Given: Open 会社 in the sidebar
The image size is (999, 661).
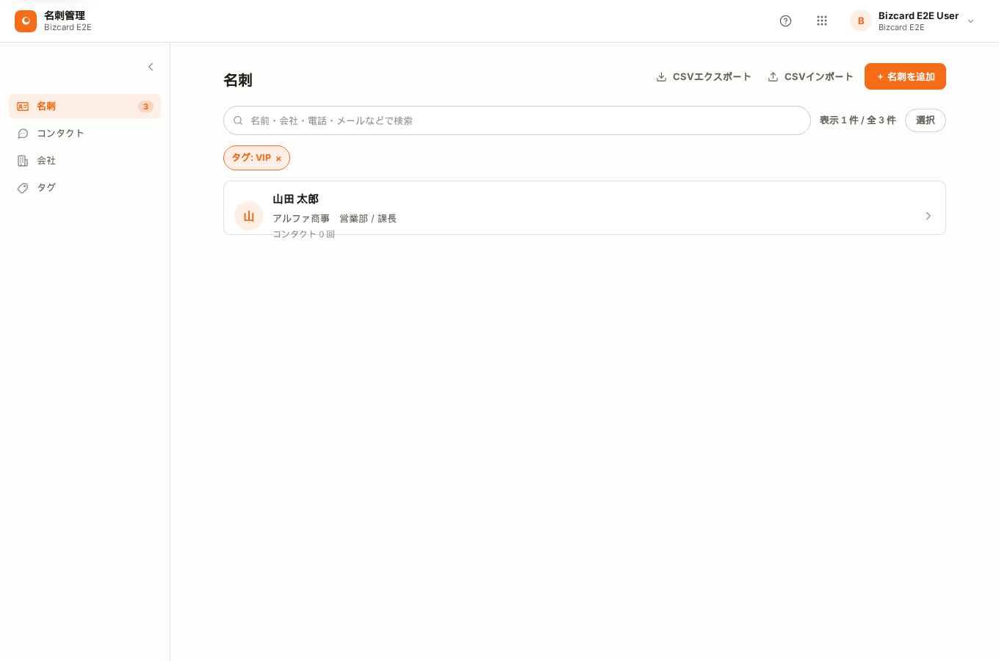Looking at the screenshot, I should 84,161.
